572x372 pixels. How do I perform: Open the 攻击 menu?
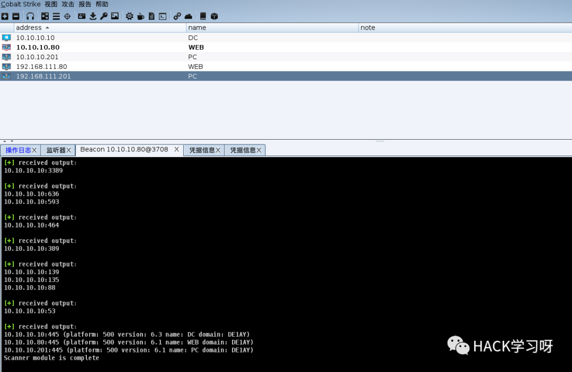click(68, 4)
